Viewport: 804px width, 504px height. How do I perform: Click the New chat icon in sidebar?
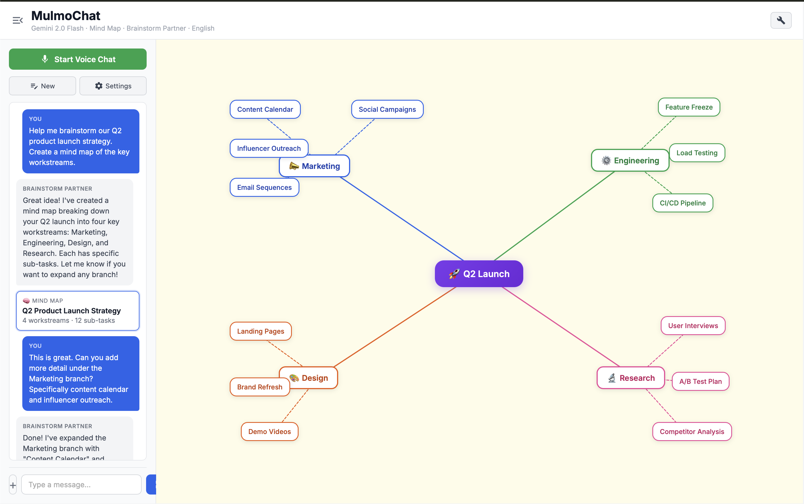click(x=34, y=86)
